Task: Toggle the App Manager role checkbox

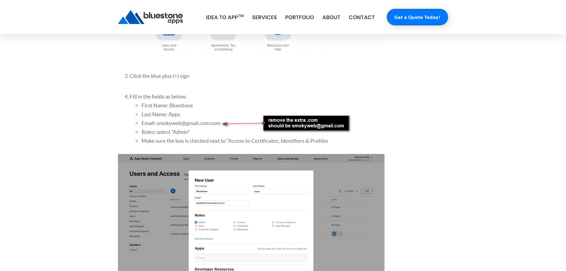Action: coord(273,226)
